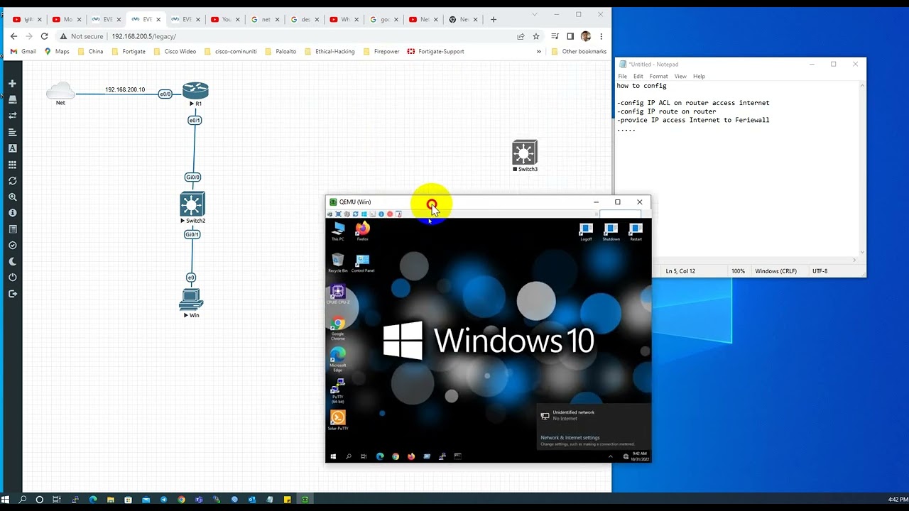Open Recycle Bin on the QEMU desktop
The image size is (909, 511).
[x=338, y=263]
